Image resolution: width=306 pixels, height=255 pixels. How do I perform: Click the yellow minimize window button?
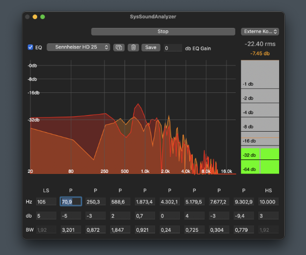point(35,17)
